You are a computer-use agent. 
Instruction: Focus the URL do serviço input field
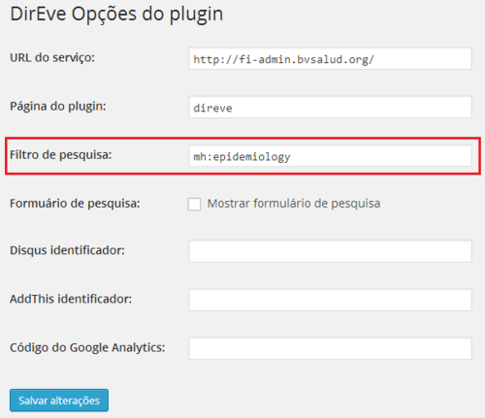click(330, 58)
